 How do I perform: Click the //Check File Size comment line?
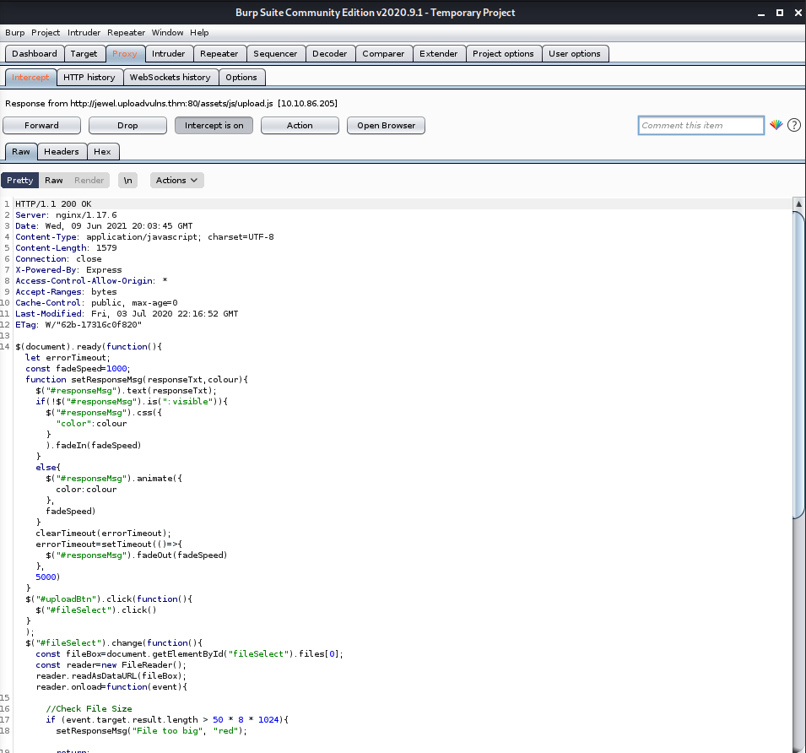pos(89,709)
